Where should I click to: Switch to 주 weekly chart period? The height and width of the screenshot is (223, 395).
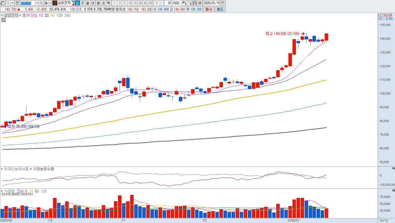pyautogui.click(x=83, y=3)
